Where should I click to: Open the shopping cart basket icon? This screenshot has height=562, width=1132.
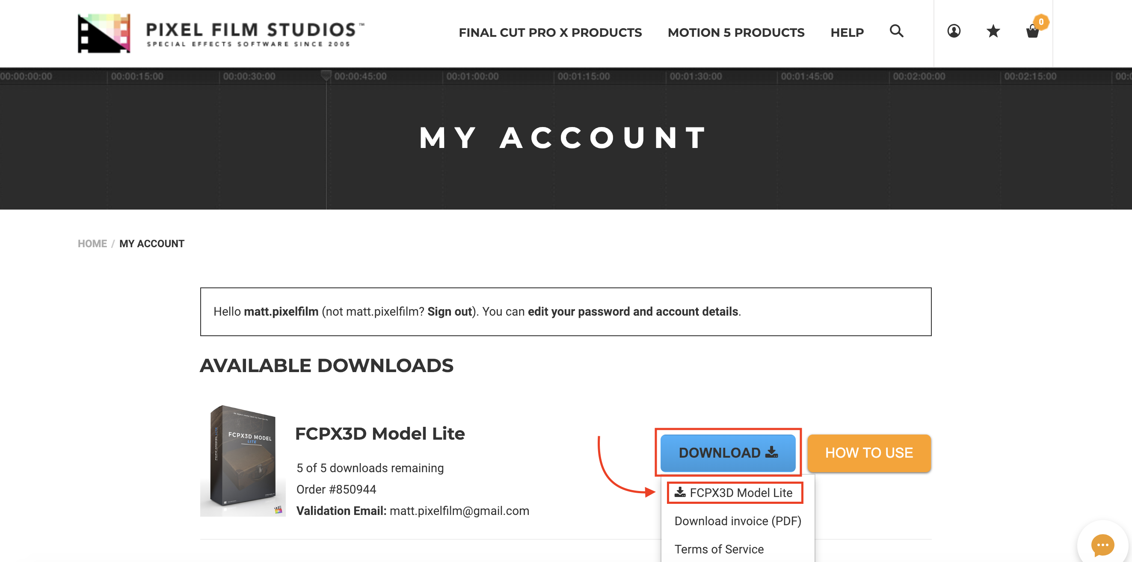pyautogui.click(x=1032, y=32)
